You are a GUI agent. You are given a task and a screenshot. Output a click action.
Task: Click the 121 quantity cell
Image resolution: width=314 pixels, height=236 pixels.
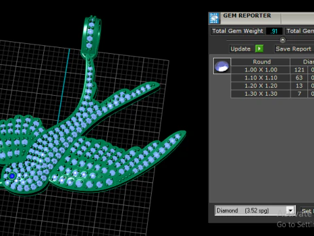pos(299,70)
